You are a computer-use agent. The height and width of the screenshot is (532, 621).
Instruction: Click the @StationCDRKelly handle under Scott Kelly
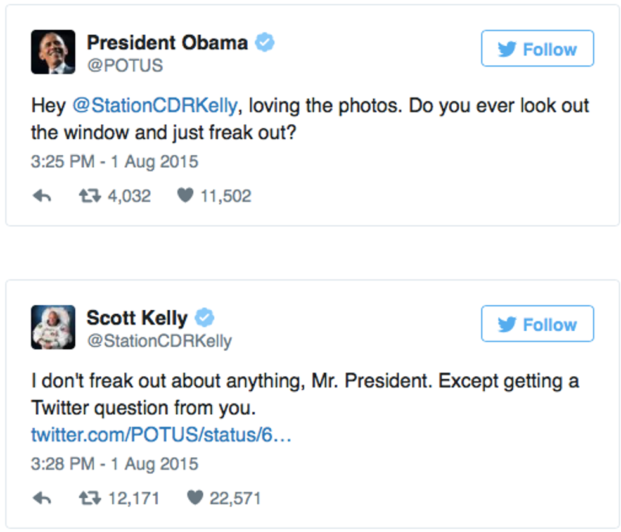(159, 341)
